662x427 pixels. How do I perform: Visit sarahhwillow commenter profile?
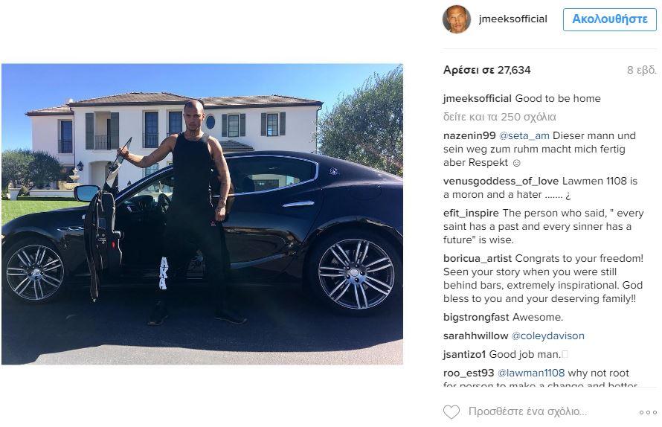click(x=475, y=336)
